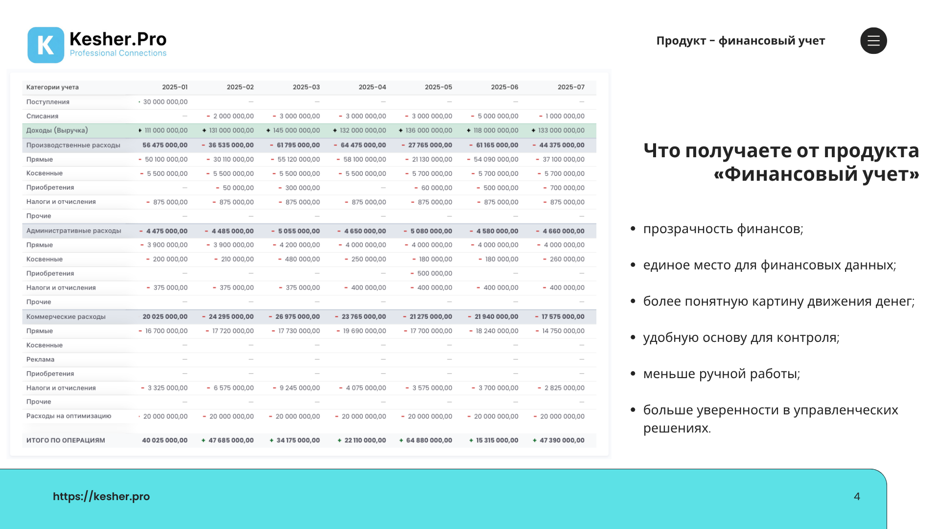Open the https://kesher.pro link
This screenshot has height=529, width=940.
[101, 496]
